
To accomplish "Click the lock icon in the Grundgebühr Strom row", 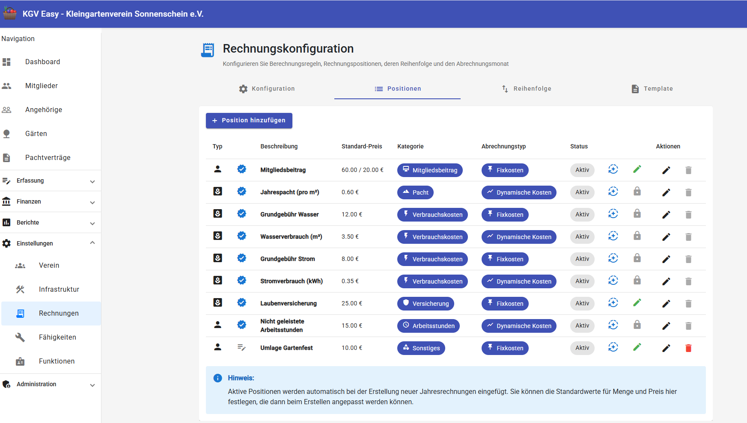I will (637, 258).
